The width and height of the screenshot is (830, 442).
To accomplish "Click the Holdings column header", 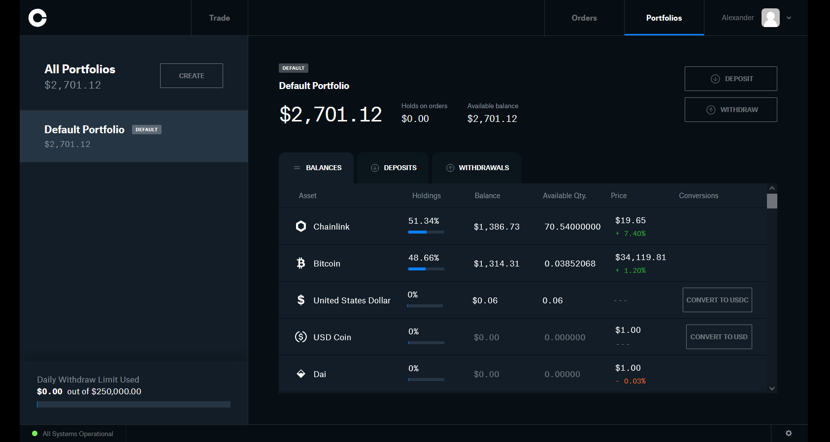I will click(427, 196).
